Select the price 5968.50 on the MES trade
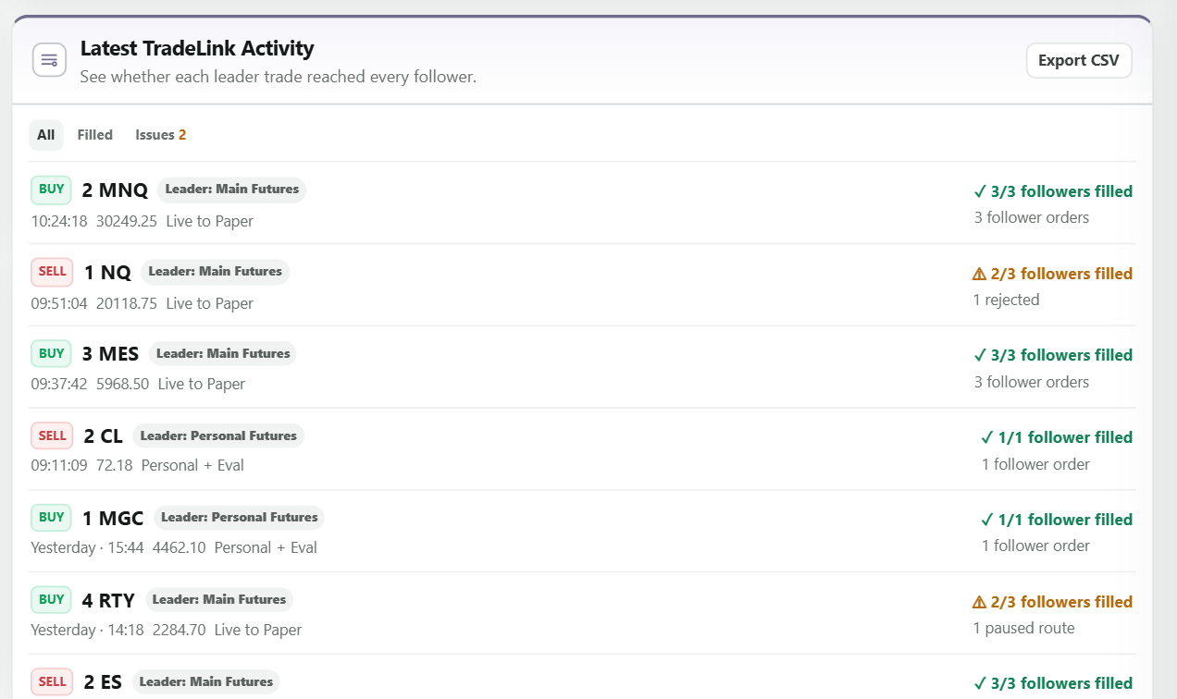Screen dimensions: 1177x699 point(122,384)
